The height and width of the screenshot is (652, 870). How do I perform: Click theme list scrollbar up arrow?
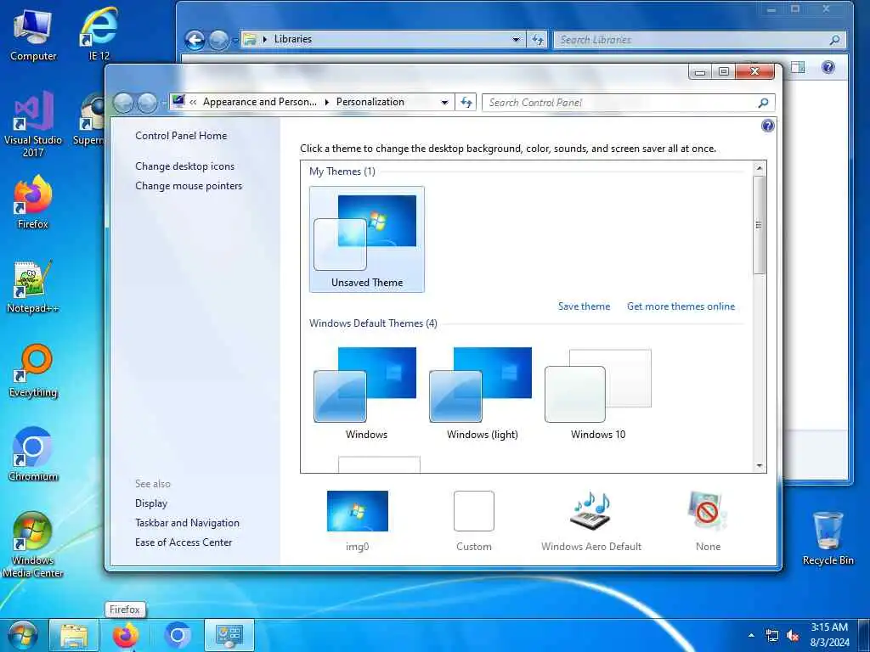pos(760,168)
